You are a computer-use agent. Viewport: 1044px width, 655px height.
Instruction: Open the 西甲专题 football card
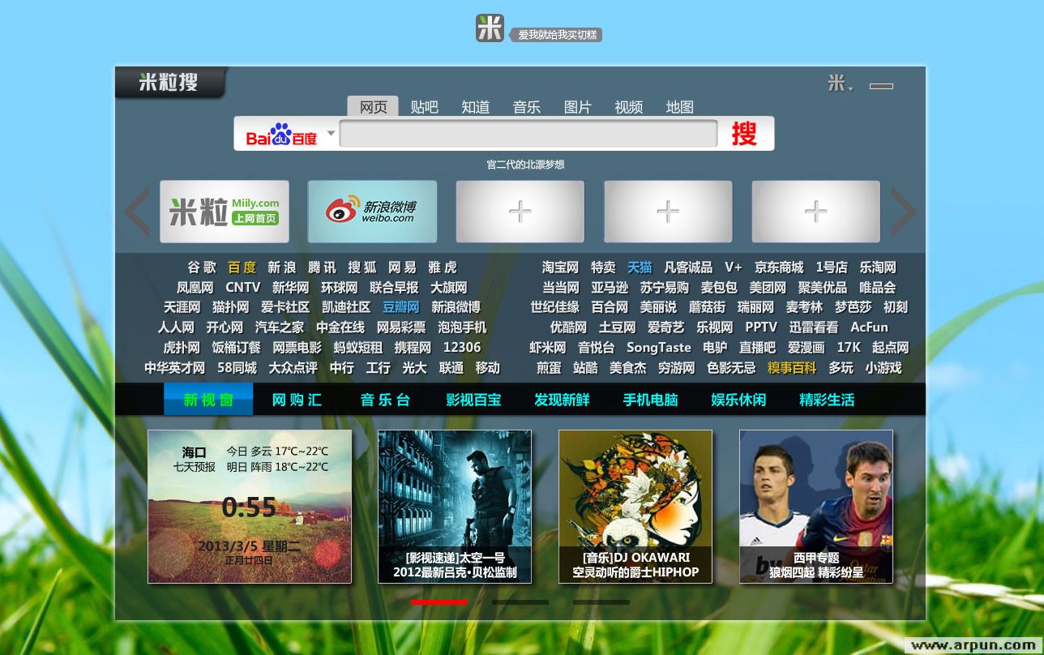click(x=816, y=507)
